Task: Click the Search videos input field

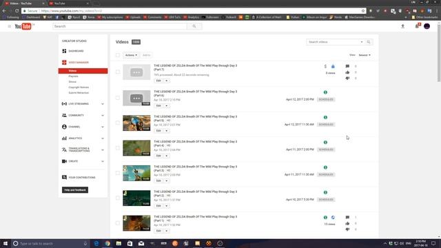Action: point(334,42)
